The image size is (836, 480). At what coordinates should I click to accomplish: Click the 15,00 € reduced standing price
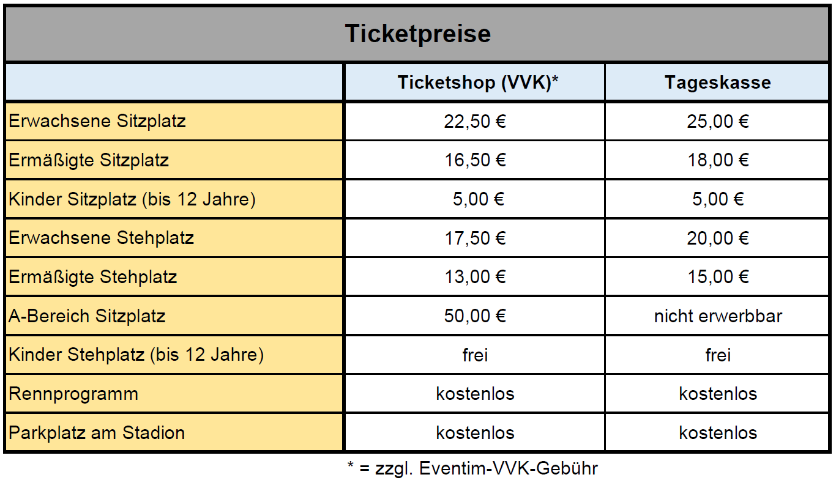(x=717, y=277)
